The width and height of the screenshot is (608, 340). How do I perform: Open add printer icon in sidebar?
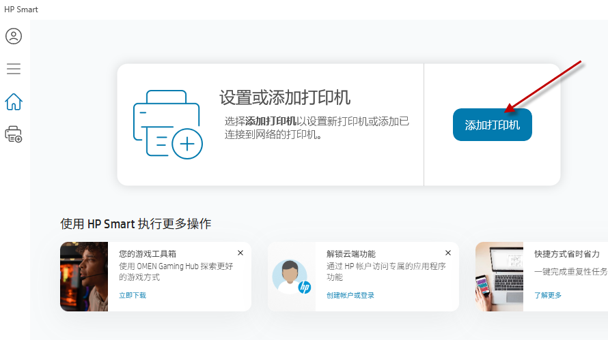click(14, 134)
